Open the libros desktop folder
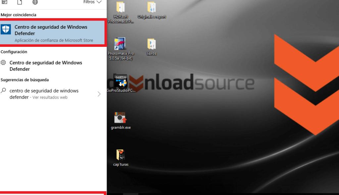This screenshot has height=195, width=339. (x=151, y=47)
